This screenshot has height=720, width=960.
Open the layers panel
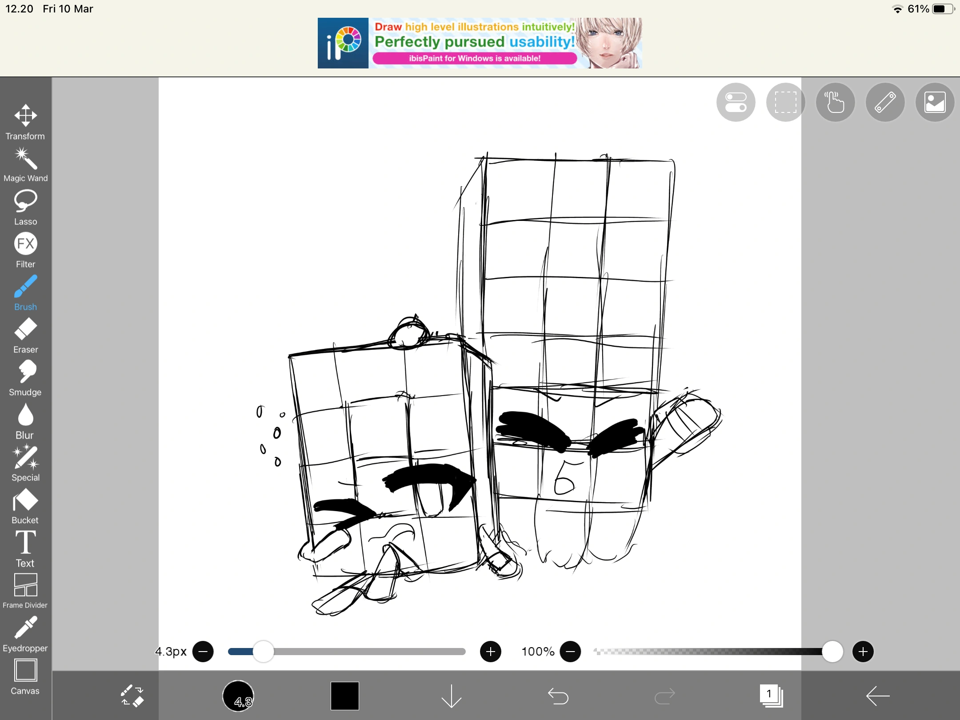(x=771, y=696)
